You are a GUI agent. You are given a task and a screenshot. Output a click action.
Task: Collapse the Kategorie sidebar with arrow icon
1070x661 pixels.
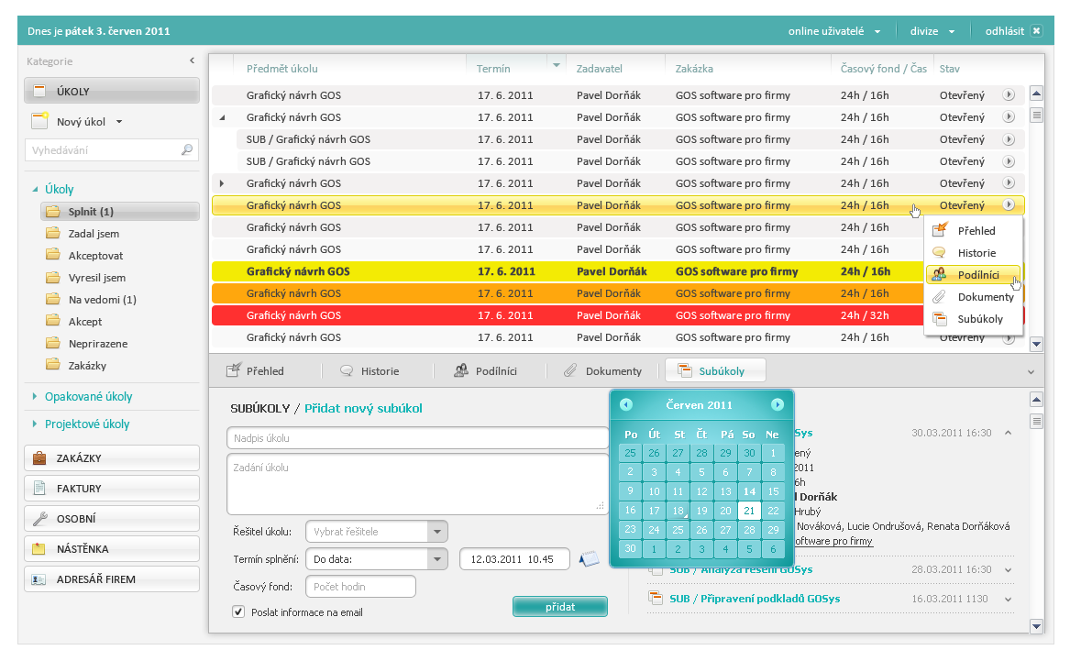[x=192, y=61]
